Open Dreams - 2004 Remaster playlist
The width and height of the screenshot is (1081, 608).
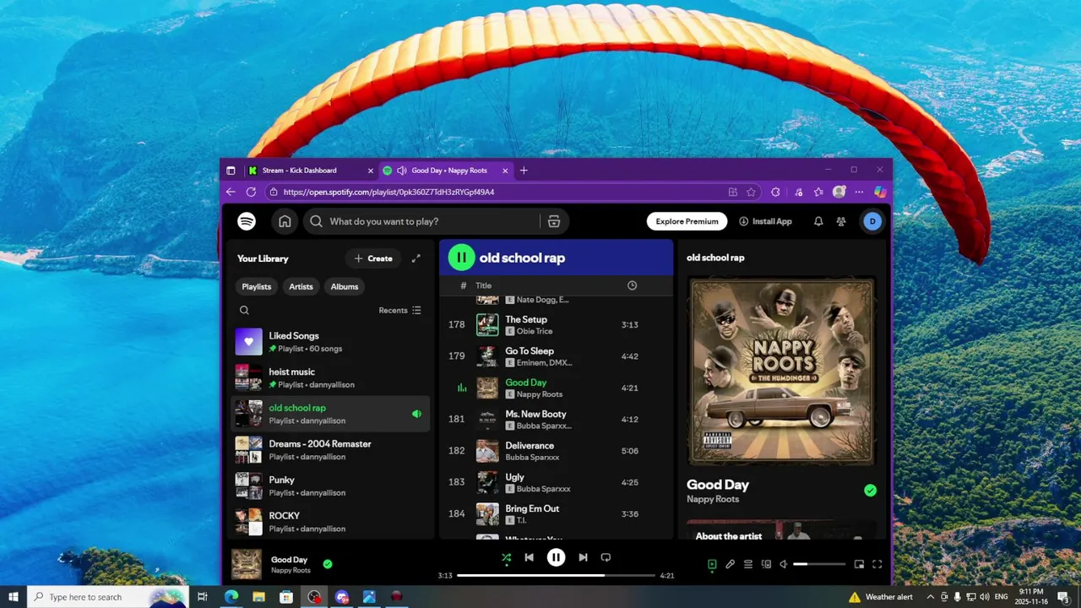pos(330,450)
